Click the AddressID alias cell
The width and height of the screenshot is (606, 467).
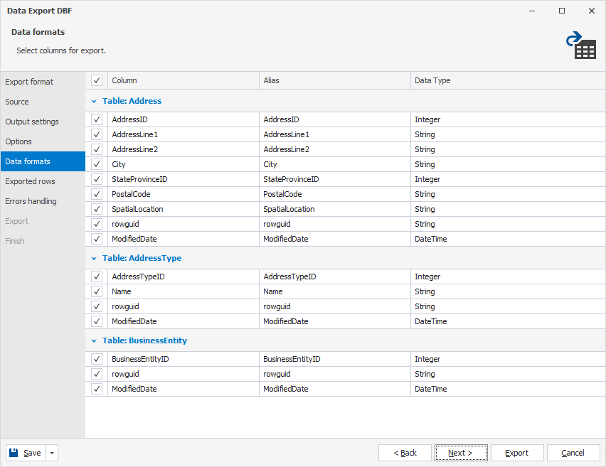[335, 119]
